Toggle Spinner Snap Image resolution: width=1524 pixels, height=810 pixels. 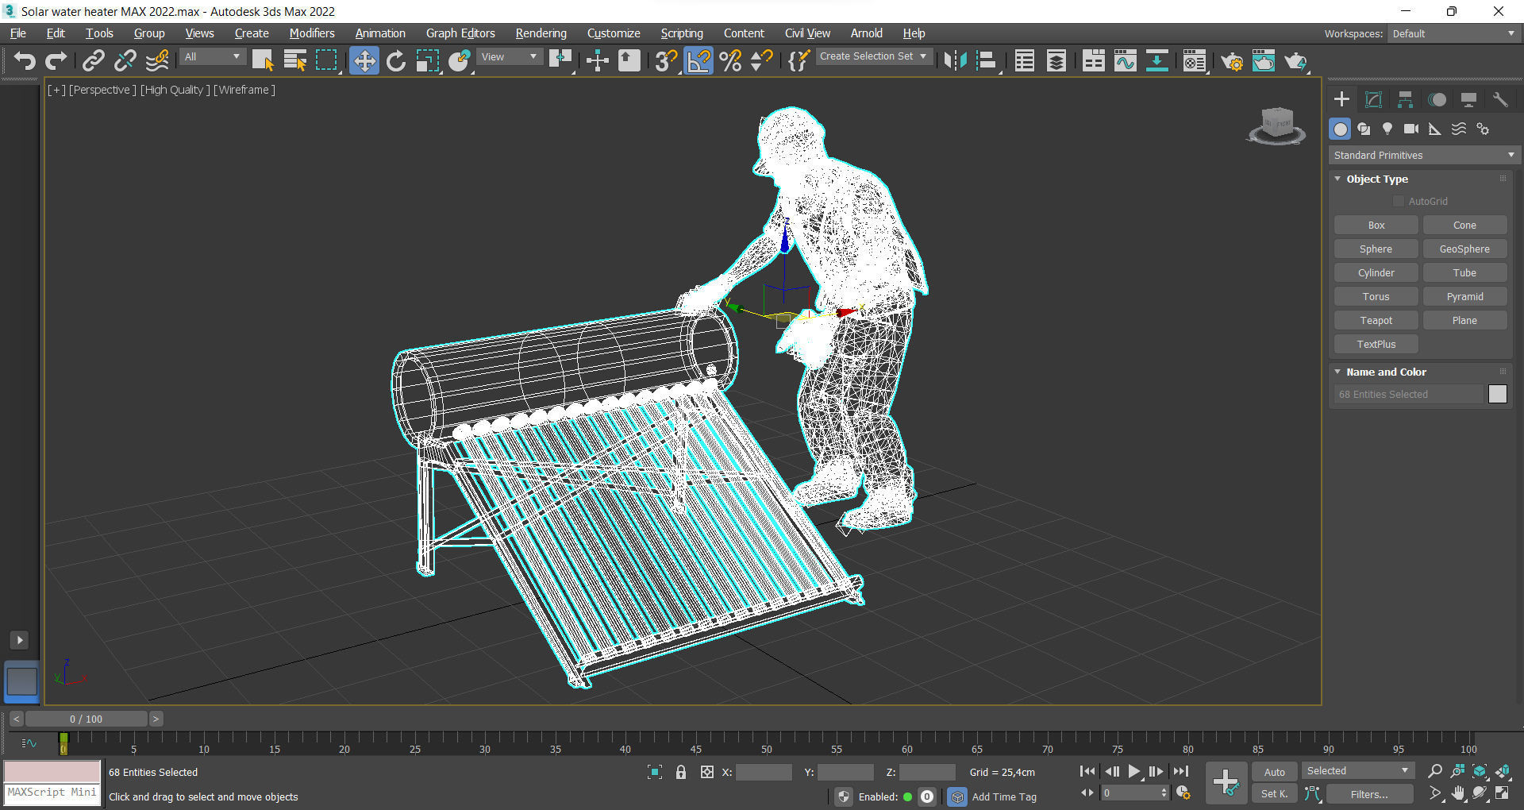(x=762, y=60)
